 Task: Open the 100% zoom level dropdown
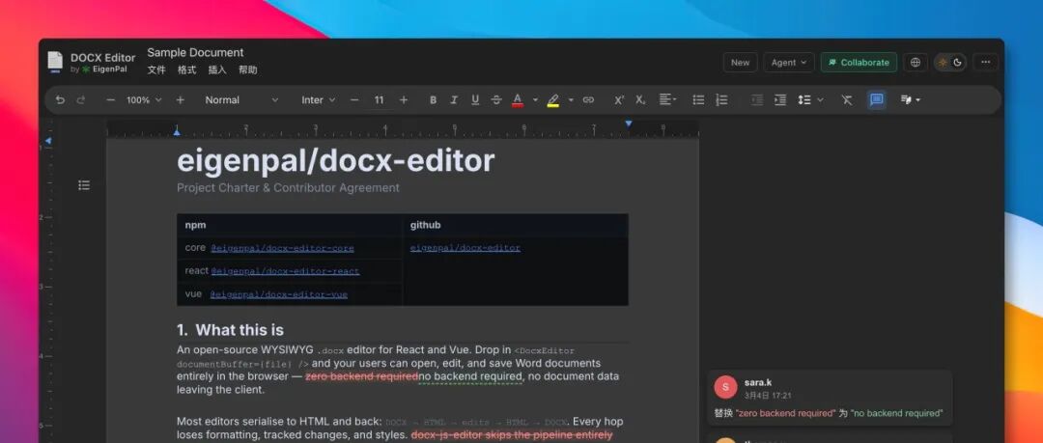pos(144,99)
